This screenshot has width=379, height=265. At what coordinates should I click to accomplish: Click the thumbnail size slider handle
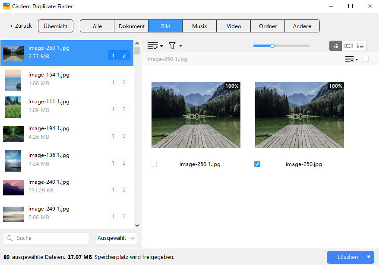(272, 45)
